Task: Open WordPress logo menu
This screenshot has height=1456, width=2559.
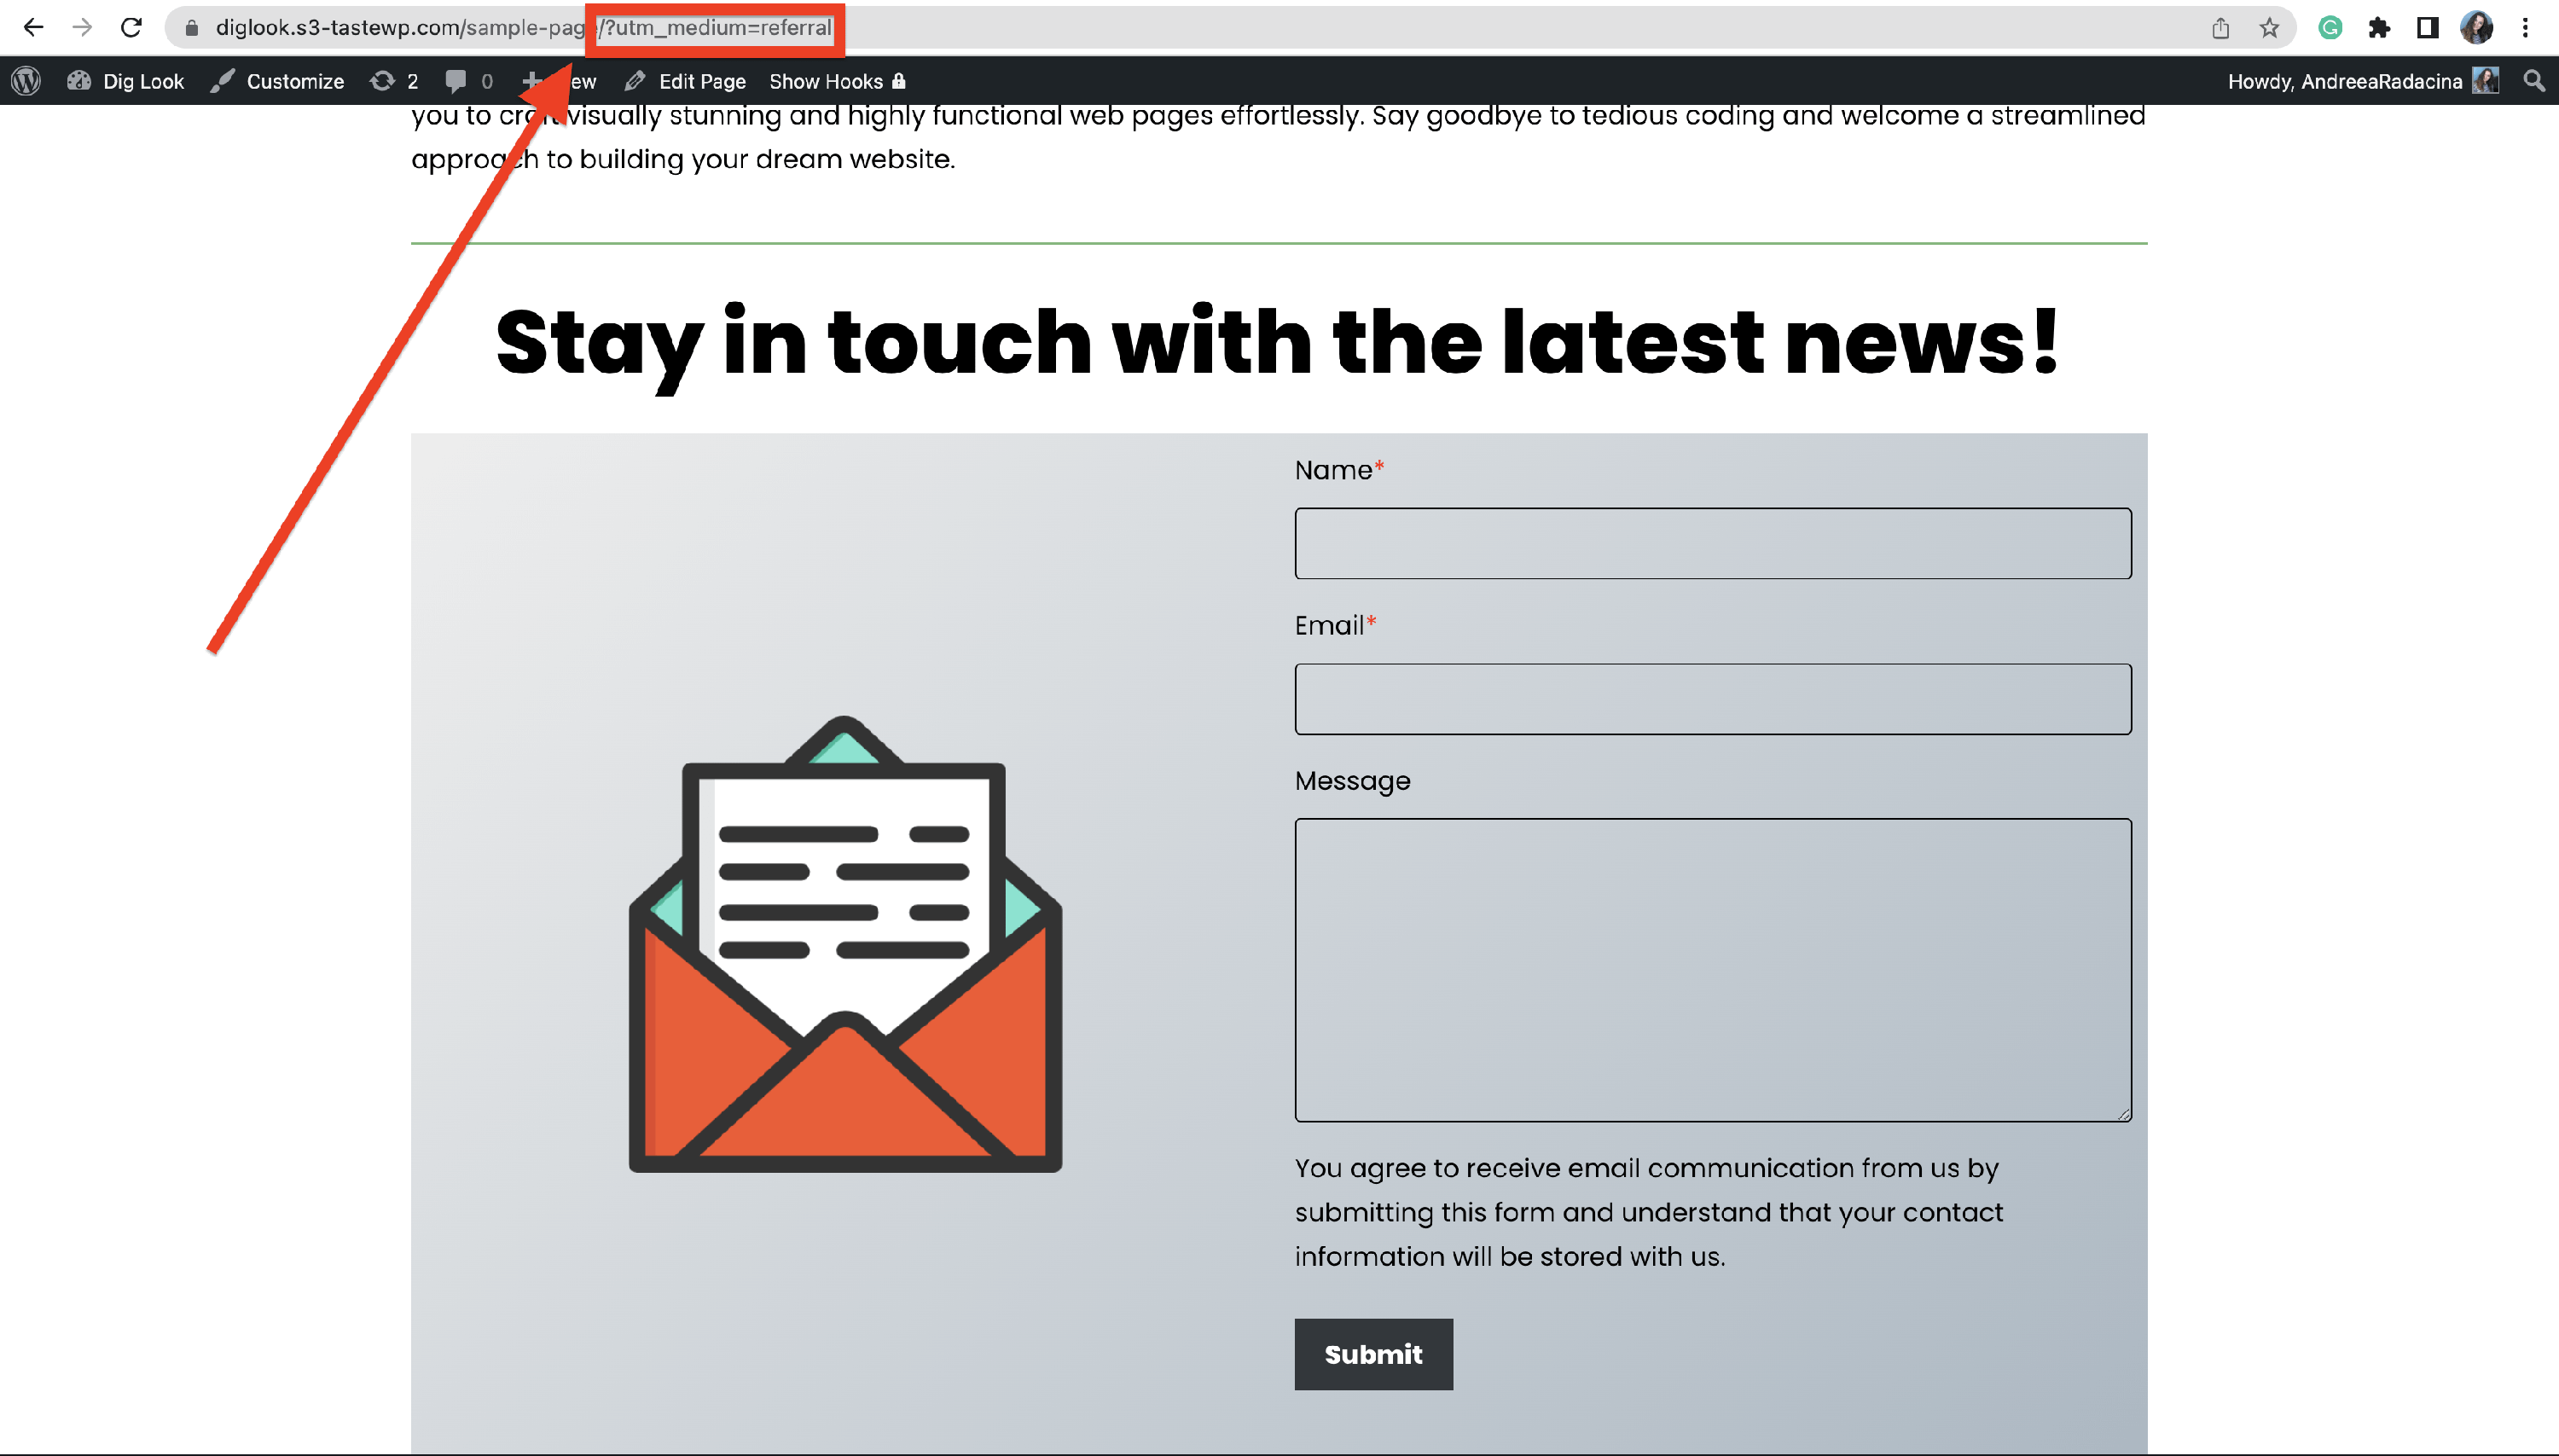Action: 27,81
